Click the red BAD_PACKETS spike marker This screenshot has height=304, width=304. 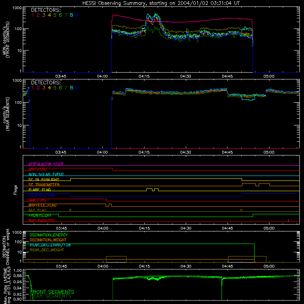tap(288, 220)
